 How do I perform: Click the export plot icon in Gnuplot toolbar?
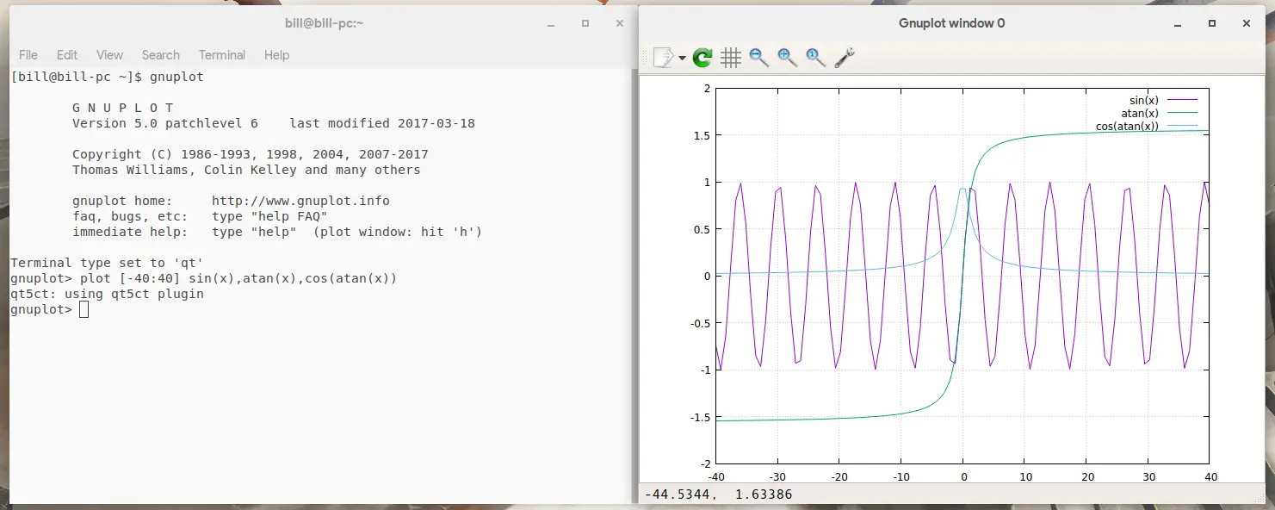click(665, 58)
